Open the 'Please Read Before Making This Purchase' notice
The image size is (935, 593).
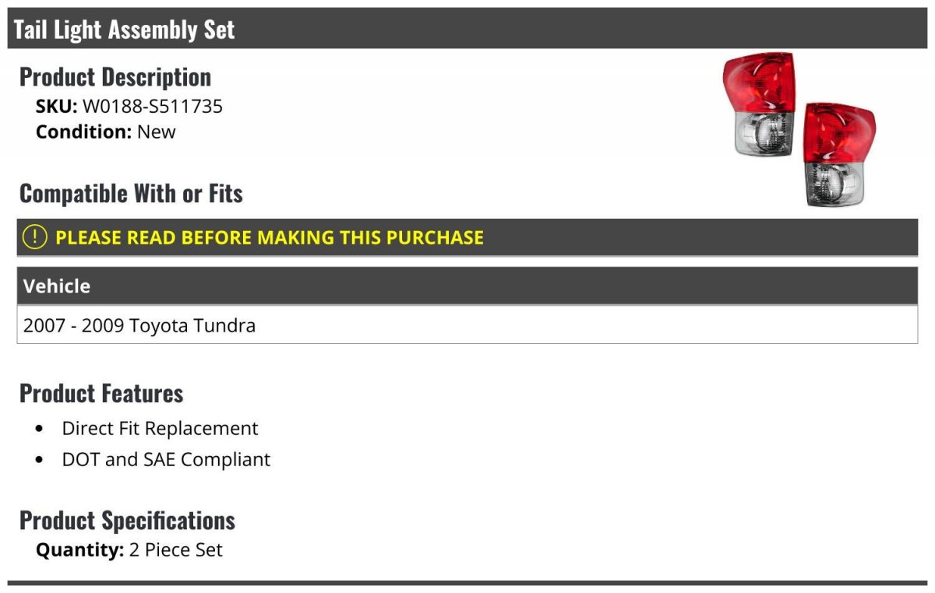coord(270,237)
